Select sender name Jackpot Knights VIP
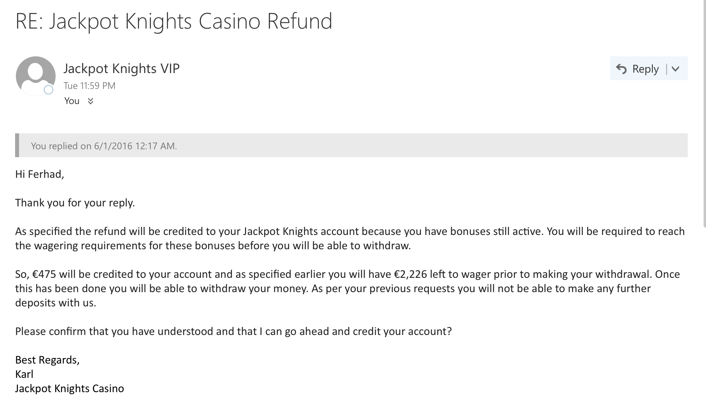This screenshot has width=706, height=408. pos(122,68)
